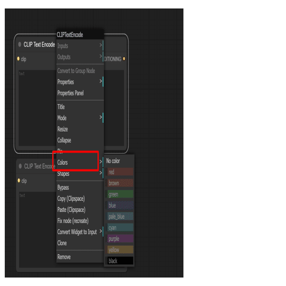Click the clip input socket on top node

pyautogui.click(x=18, y=59)
